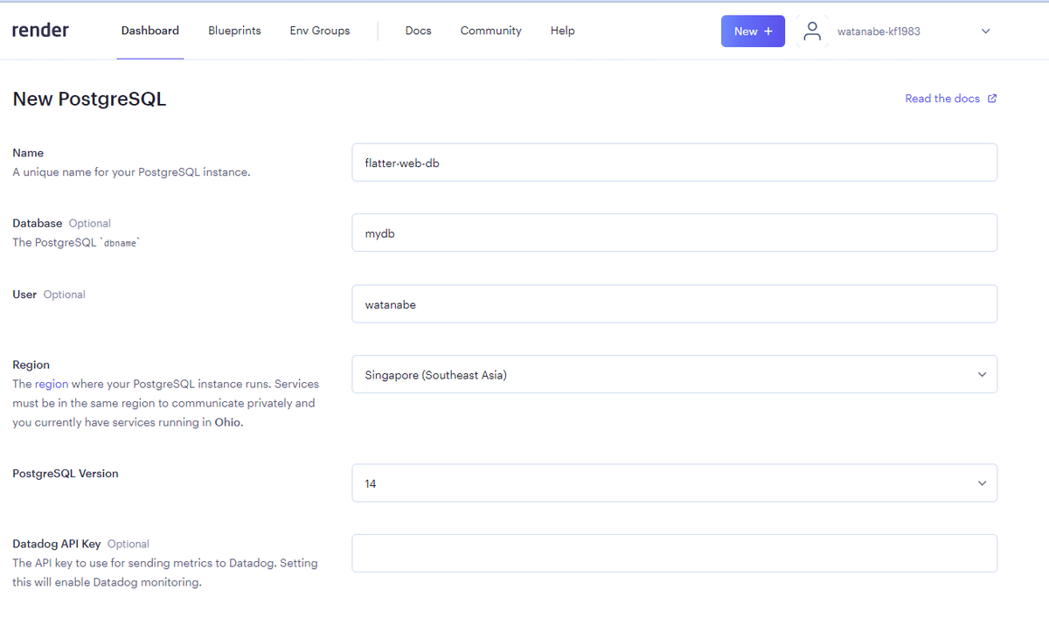Image resolution: width=1049 pixels, height=618 pixels.
Task: Open the Help menu item
Action: tap(562, 31)
